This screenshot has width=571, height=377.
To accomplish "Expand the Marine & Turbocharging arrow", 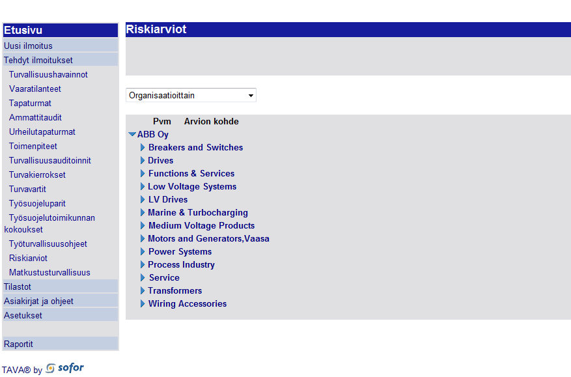I will coord(143,213).
